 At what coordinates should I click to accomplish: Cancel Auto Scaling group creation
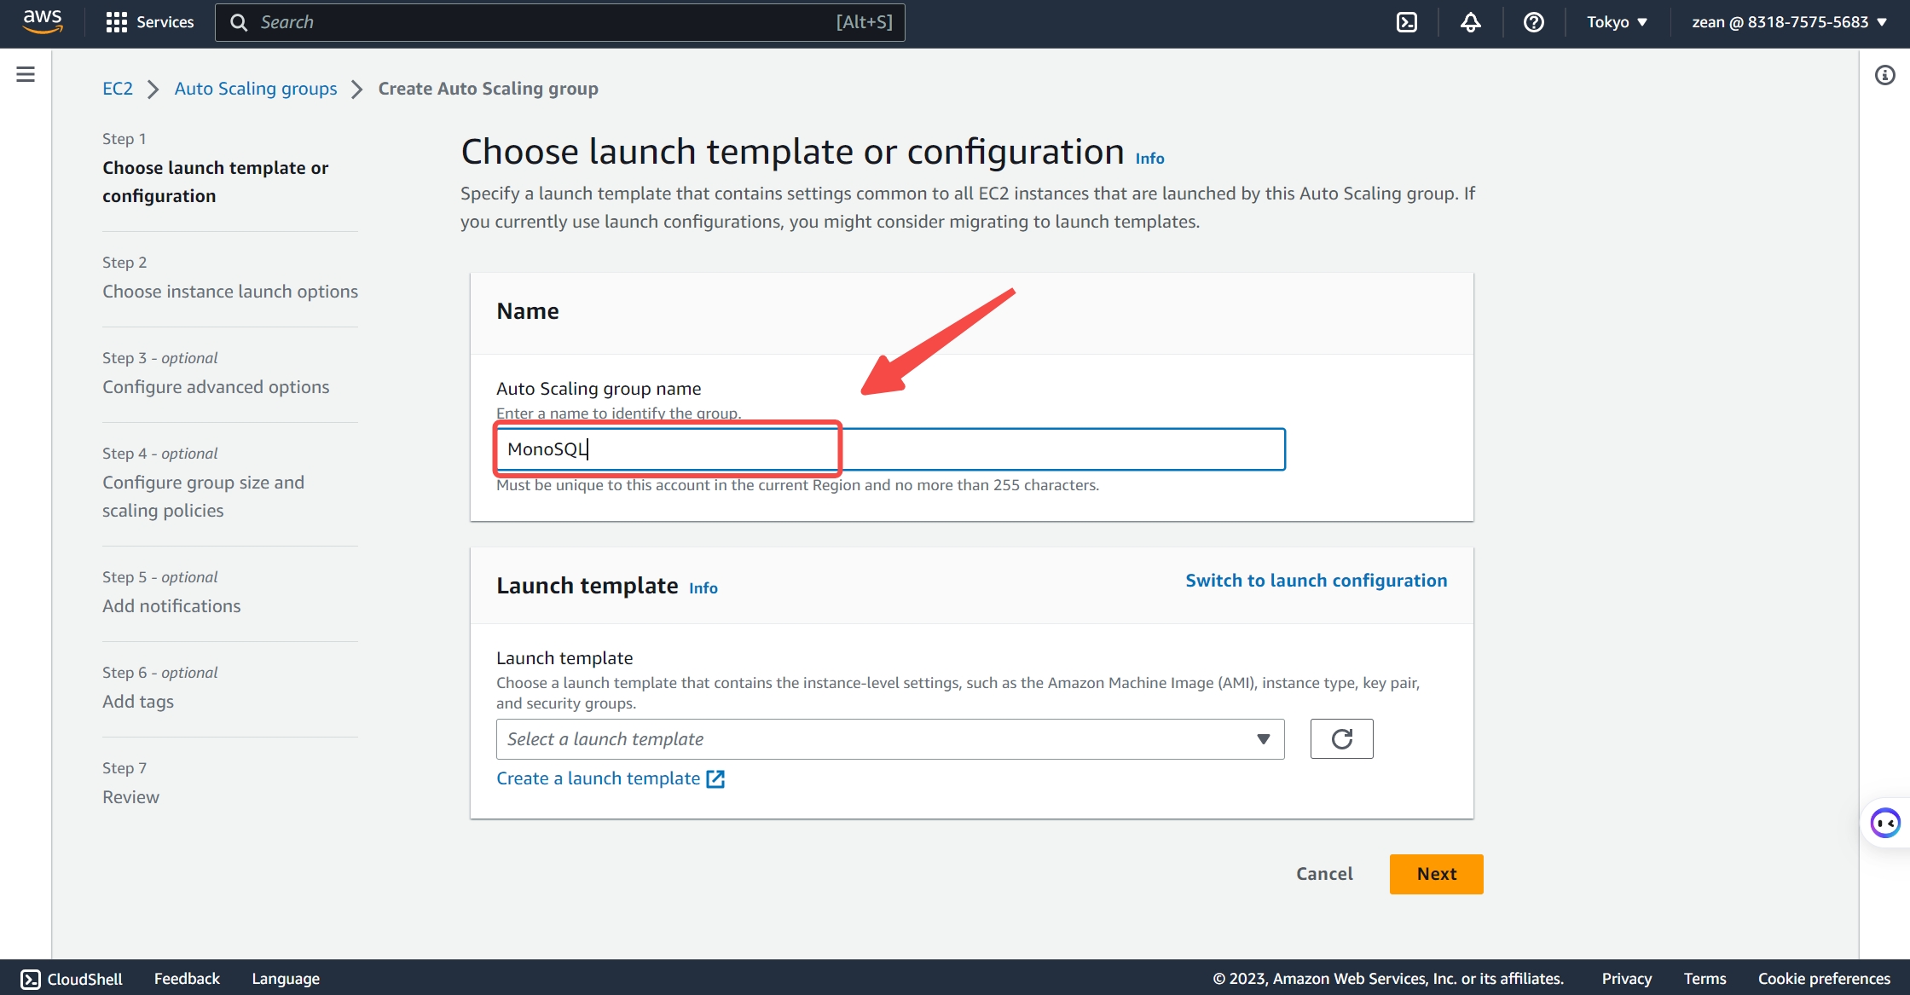(x=1324, y=874)
